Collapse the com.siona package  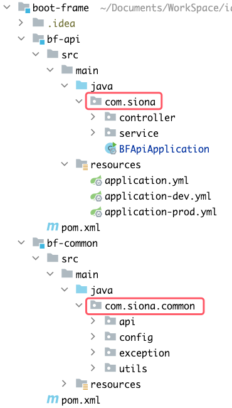[79, 102]
